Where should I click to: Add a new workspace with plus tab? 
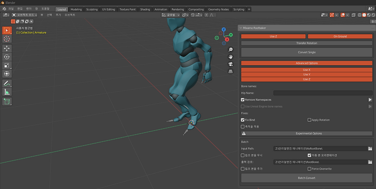pyautogui.click(x=249, y=10)
